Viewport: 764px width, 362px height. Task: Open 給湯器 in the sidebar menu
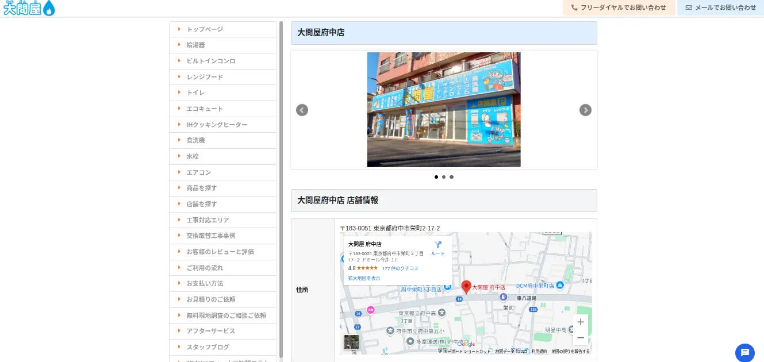(195, 45)
